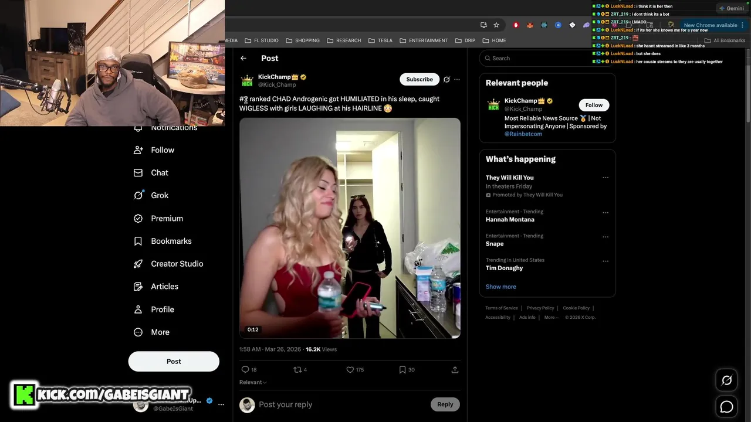Click the gray Reply button
Viewport: 751px width, 422px height.
[x=445, y=404]
